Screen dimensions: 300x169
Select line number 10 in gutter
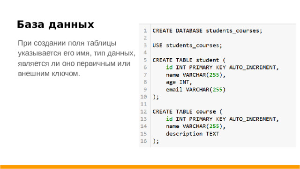point(144,97)
